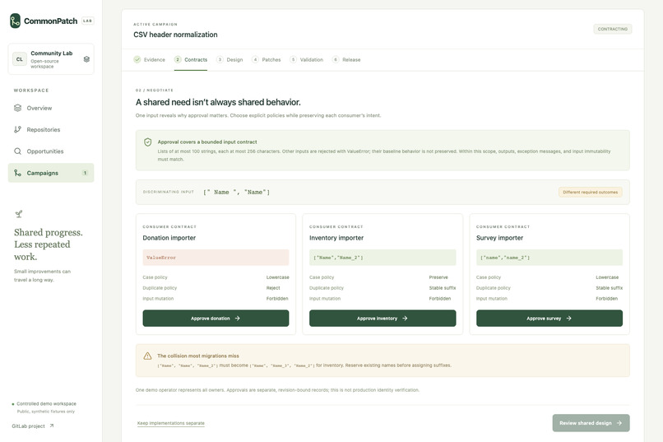Click the Approve inventory button
The image size is (663, 442).
click(382, 318)
